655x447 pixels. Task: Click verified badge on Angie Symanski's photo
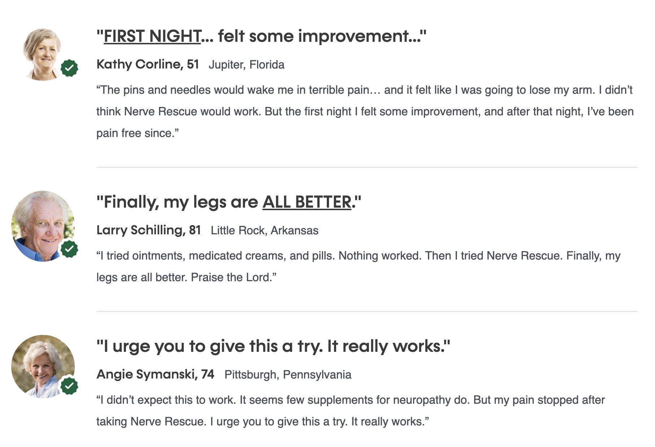point(69,386)
